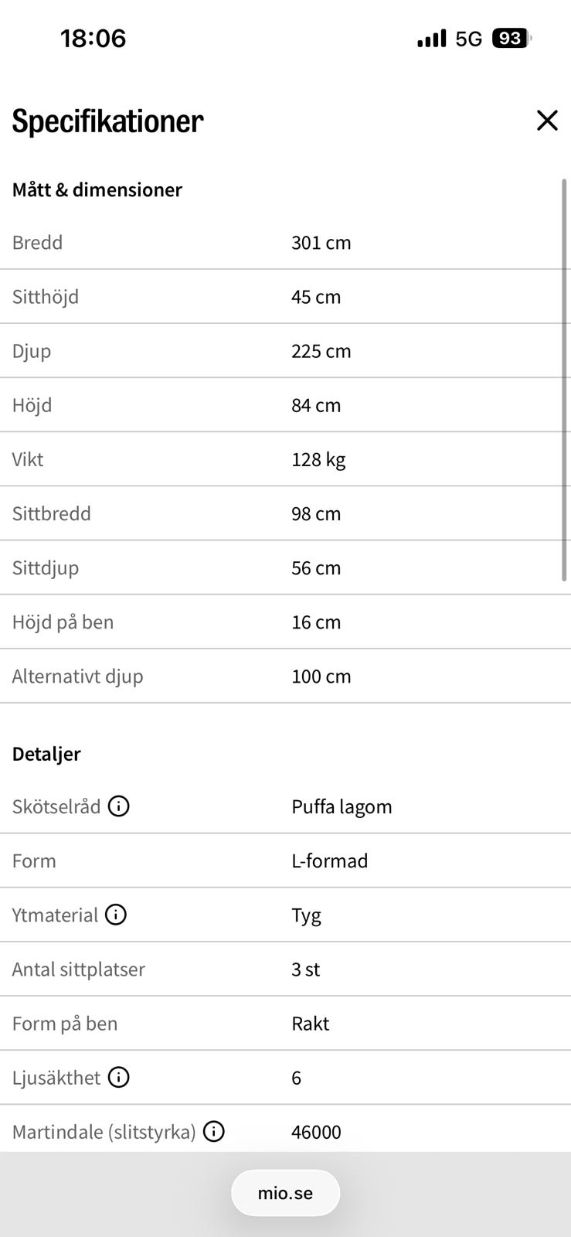Click the vertical scrollbar of specifications
The image size is (571, 1237).
[564, 380]
